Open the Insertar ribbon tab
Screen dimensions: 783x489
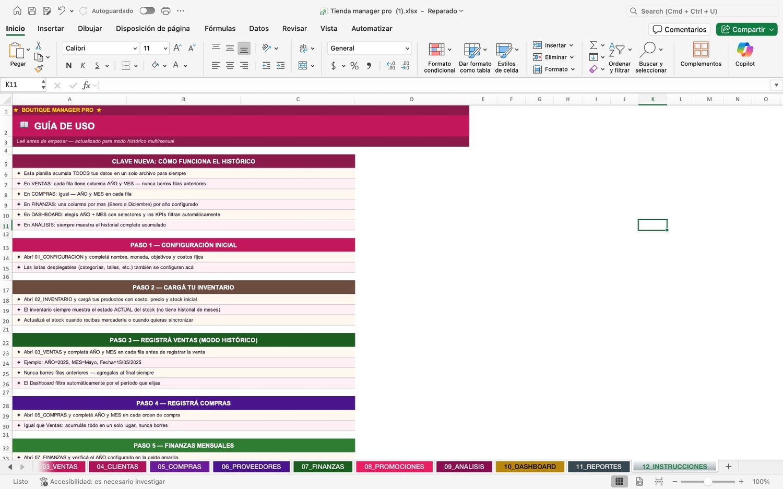click(x=51, y=29)
